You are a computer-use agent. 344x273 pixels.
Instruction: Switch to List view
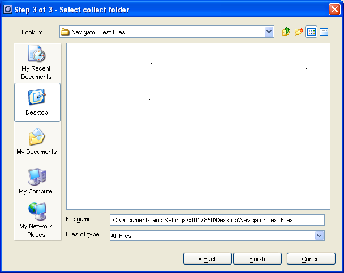coord(311,32)
